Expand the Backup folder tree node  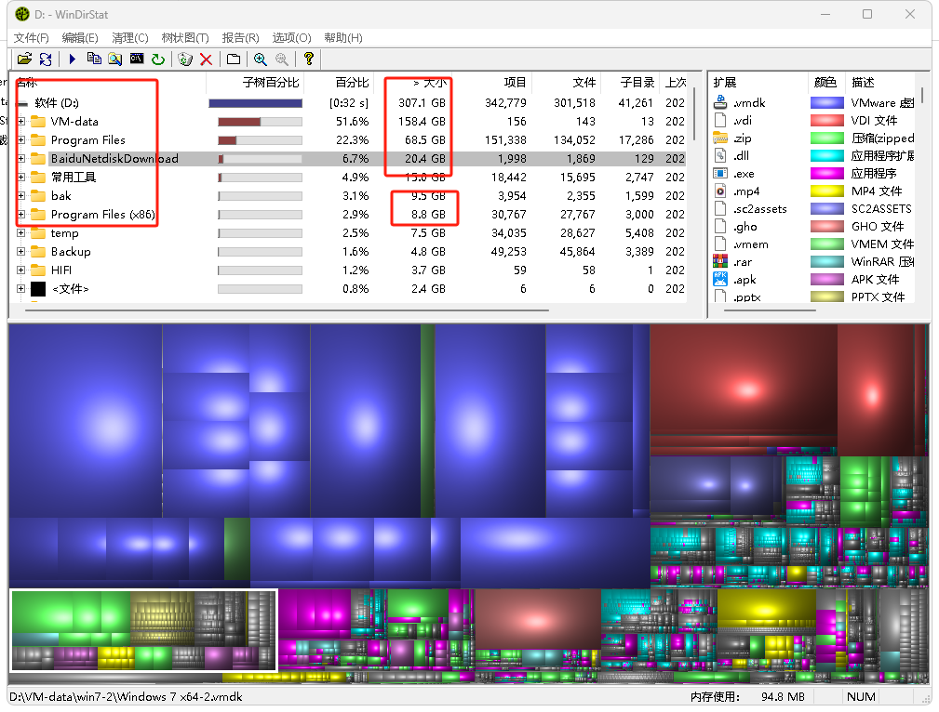pyautogui.click(x=21, y=251)
